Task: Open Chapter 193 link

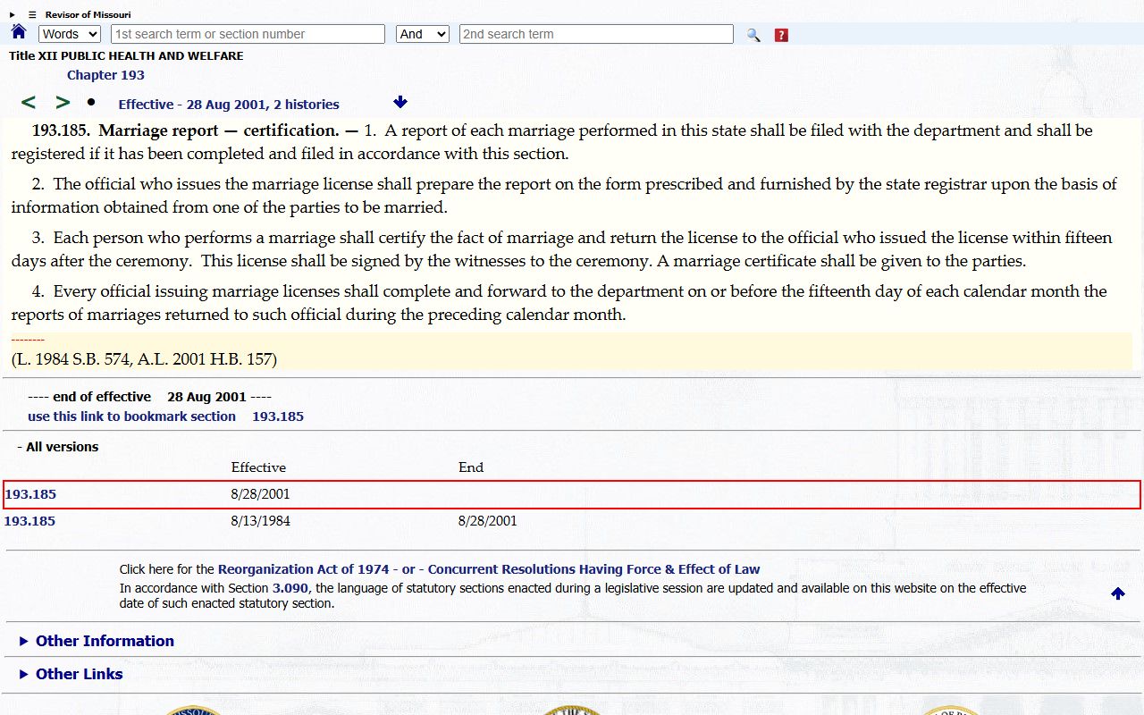Action: click(105, 75)
